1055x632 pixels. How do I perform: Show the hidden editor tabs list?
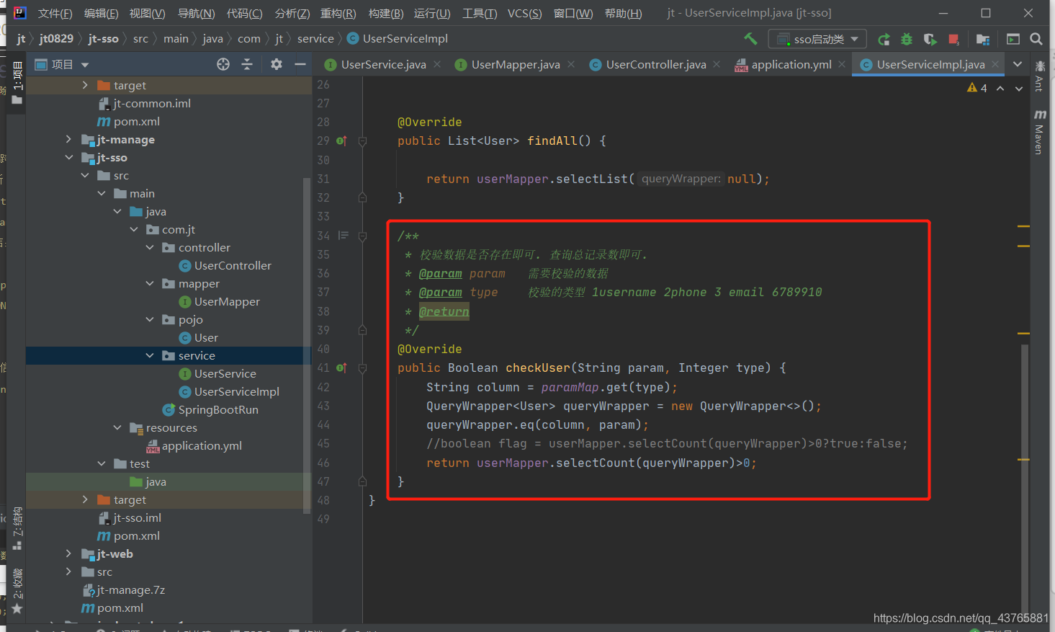[1018, 64]
